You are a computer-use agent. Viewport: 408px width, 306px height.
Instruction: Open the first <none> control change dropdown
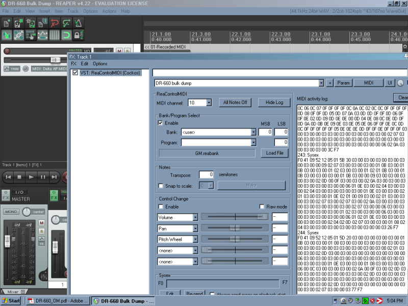coord(195,250)
